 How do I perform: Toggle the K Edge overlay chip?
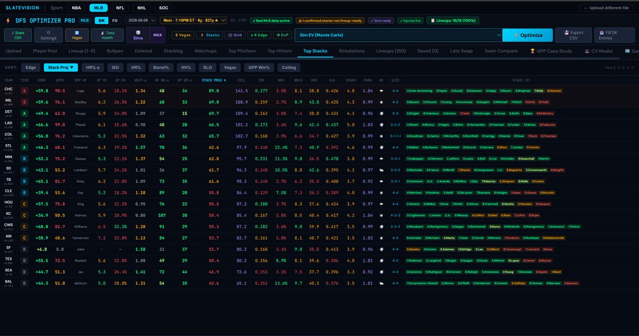[259, 35]
